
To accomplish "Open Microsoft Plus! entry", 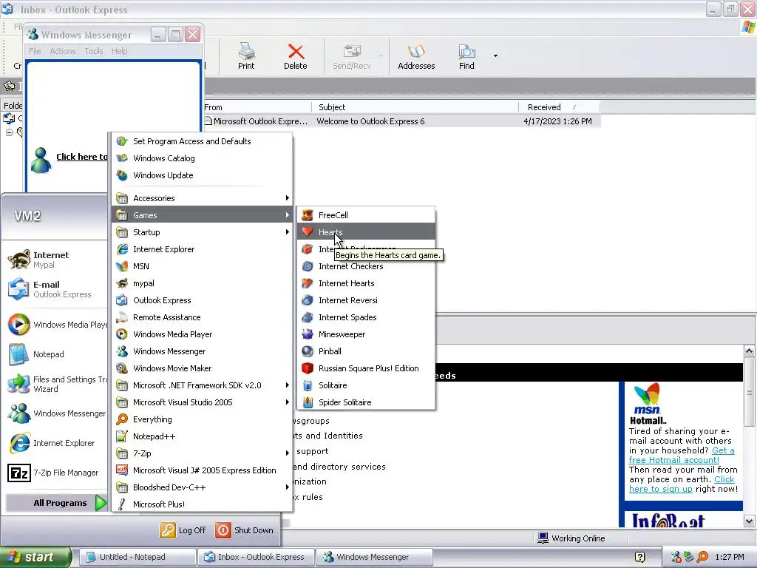I will (x=202, y=504).
